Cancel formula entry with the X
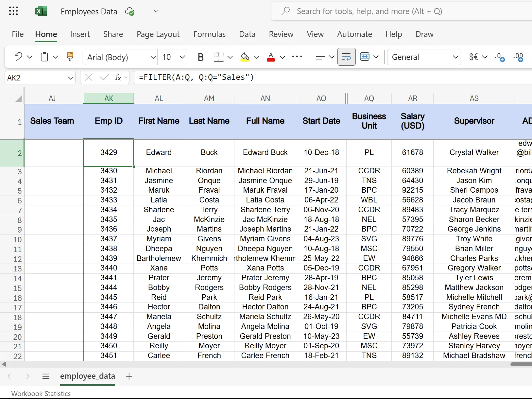Image resolution: width=532 pixels, height=399 pixels. pos(88,77)
